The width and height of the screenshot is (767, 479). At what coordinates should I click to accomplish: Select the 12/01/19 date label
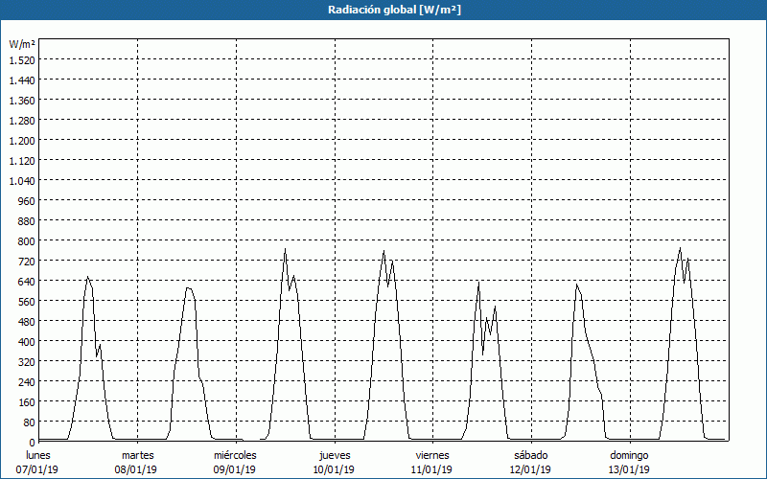click(x=530, y=469)
